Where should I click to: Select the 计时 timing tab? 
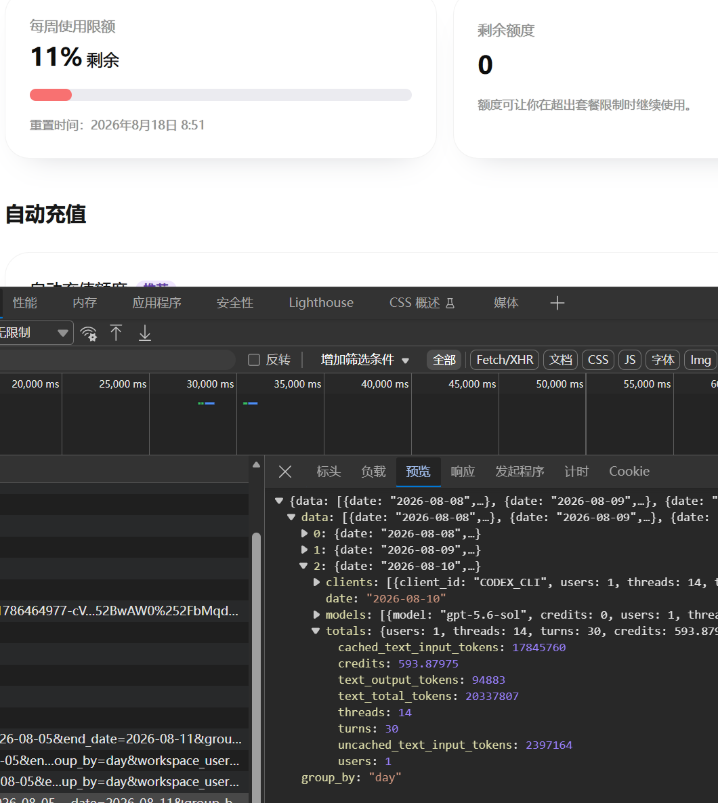tap(576, 471)
